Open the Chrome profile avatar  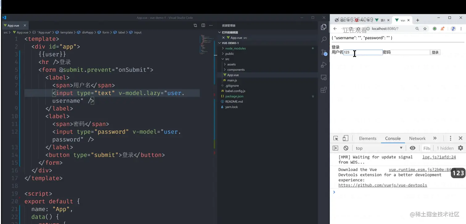point(453,29)
